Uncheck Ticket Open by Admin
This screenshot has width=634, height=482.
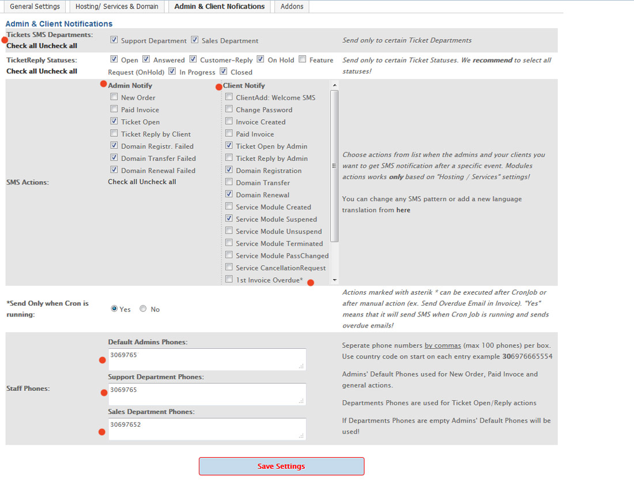[x=229, y=145]
